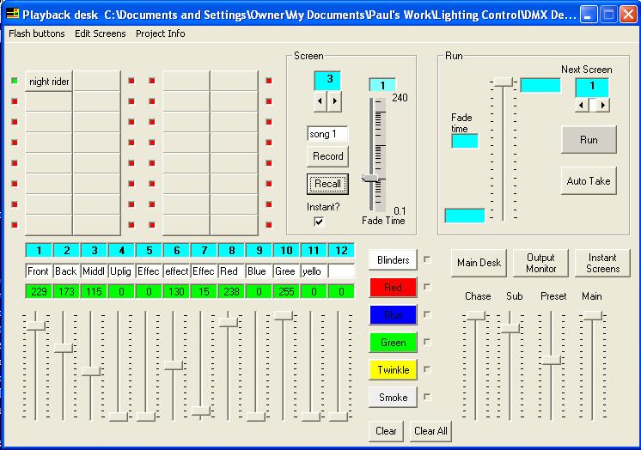Image resolution: width=641 pixels, height=450 pixels.
Task: Check the box next to Twinkle
Action: [x=427, y=369]
